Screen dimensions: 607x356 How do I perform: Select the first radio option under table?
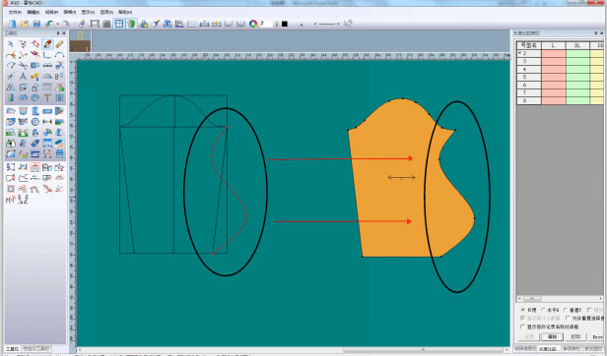(523, 310)
